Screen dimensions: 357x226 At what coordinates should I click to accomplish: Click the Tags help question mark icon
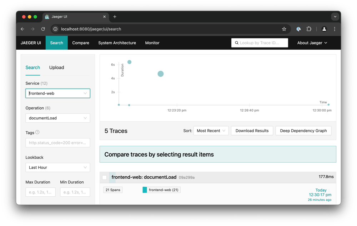tap(37, 132)
